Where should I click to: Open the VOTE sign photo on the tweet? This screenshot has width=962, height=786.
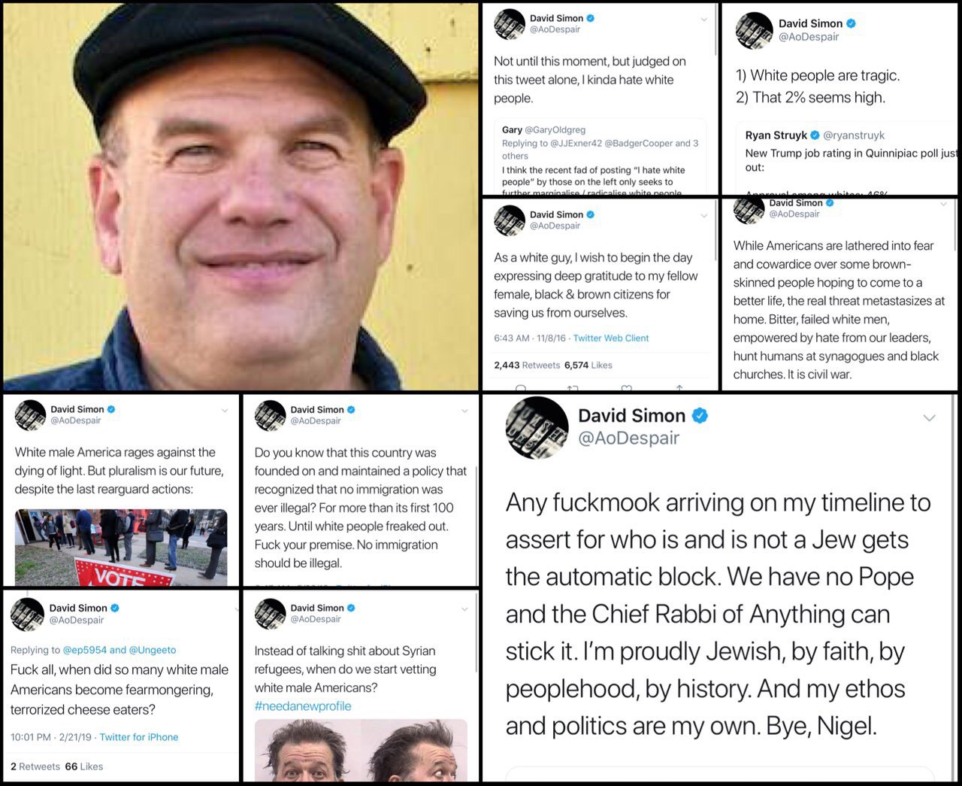click(x=121, y=548)
